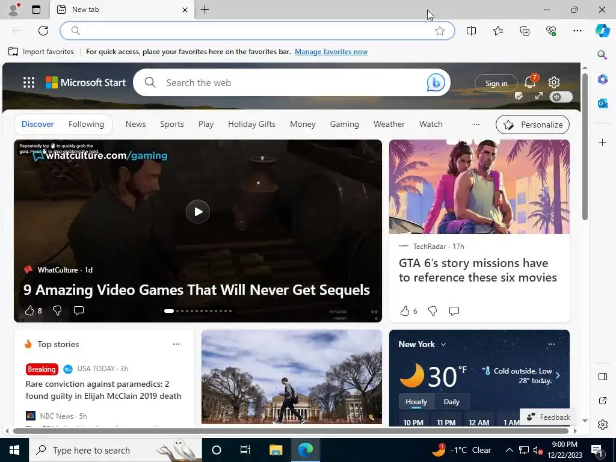Switch to the Following tab

point(87,124)
